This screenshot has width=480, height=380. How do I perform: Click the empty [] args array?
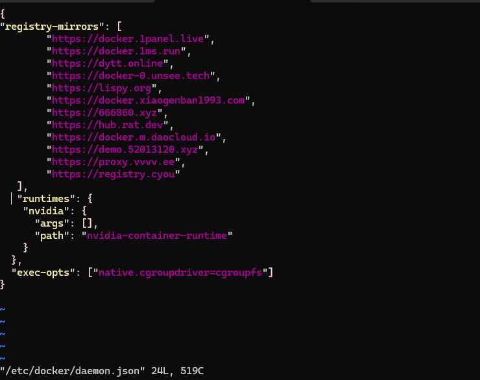[x=87, y=223]
